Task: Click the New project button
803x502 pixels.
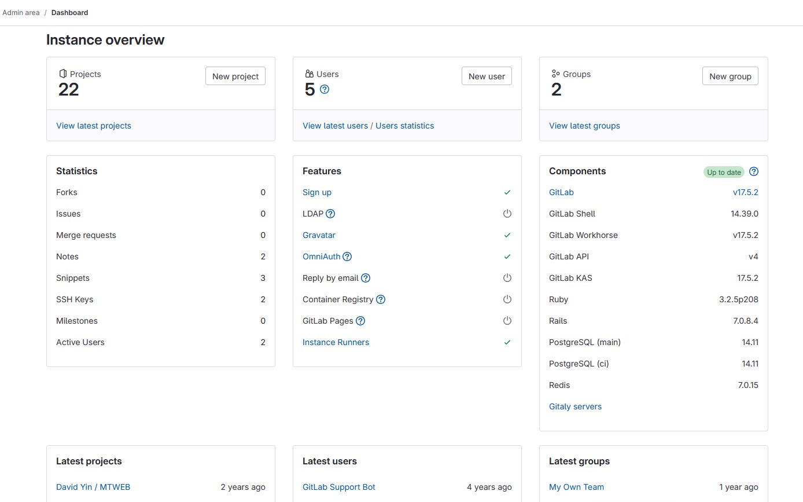Action: [235, 76]
